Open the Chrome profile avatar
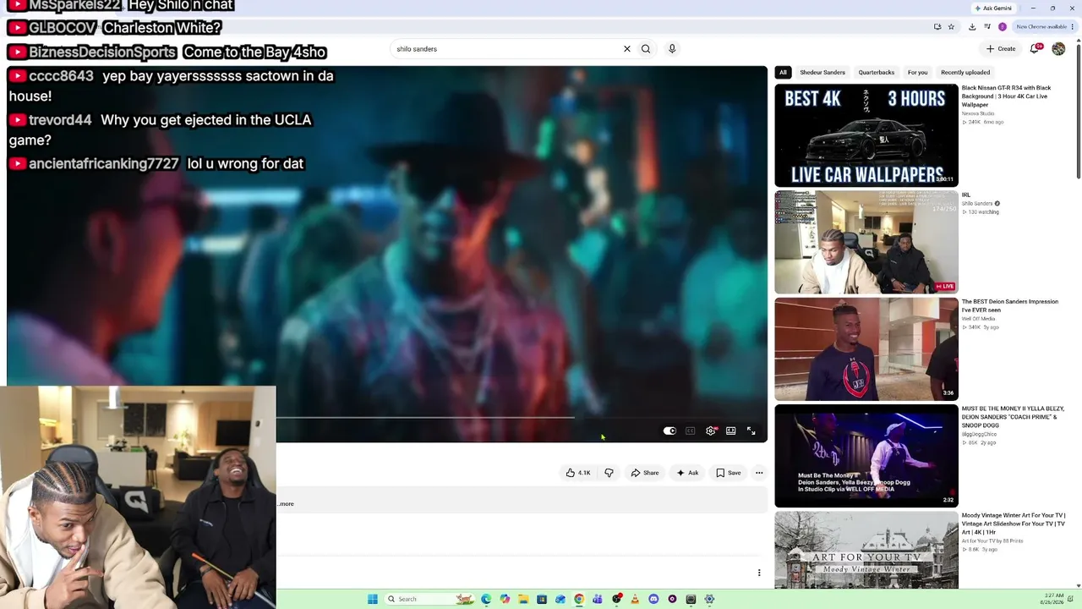Viewport: 1082px width, 609px height. pos(1003,27)
